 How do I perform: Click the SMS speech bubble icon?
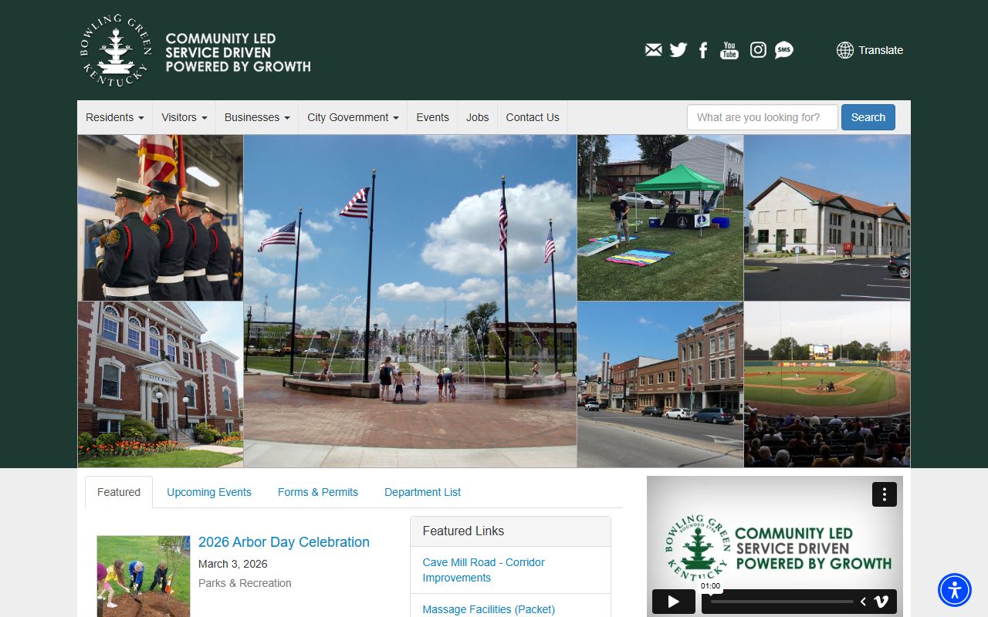(x=784, y=50)
